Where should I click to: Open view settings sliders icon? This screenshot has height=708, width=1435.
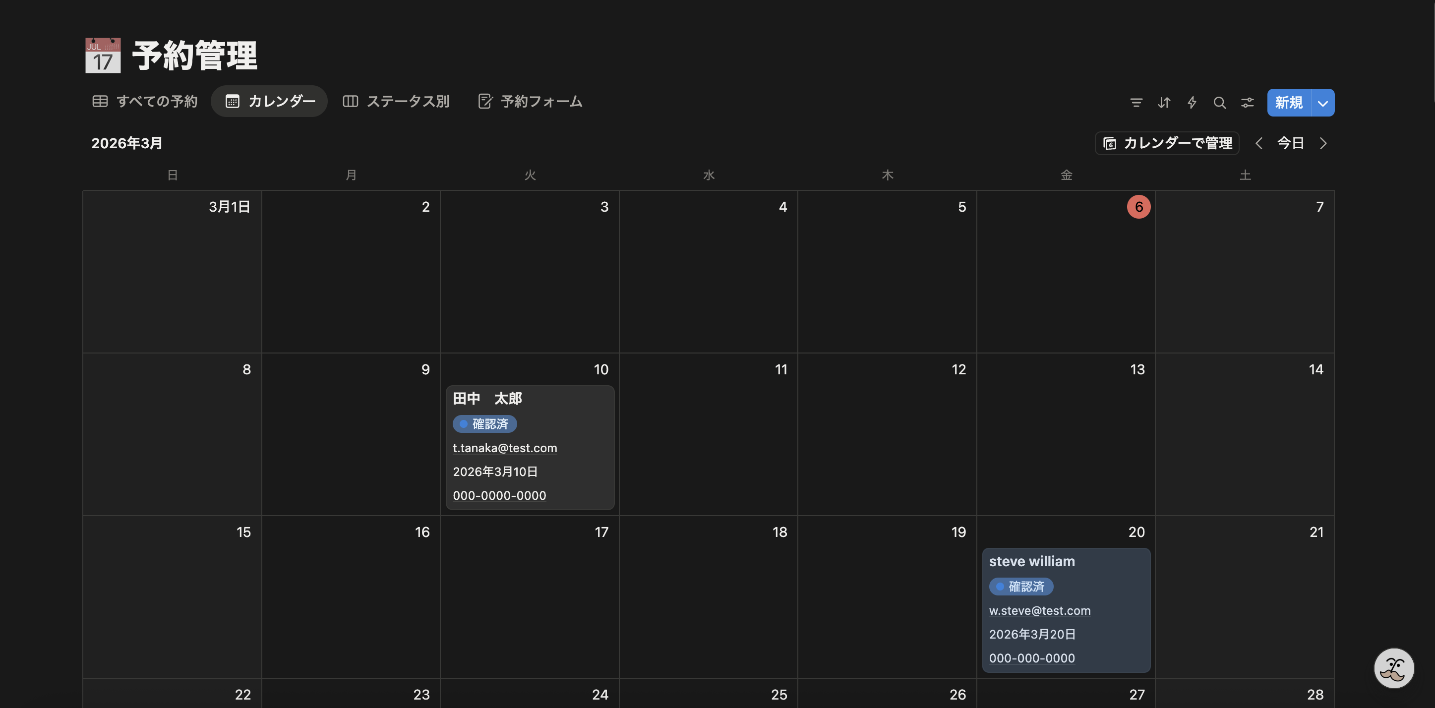[x=1247, y=103]
